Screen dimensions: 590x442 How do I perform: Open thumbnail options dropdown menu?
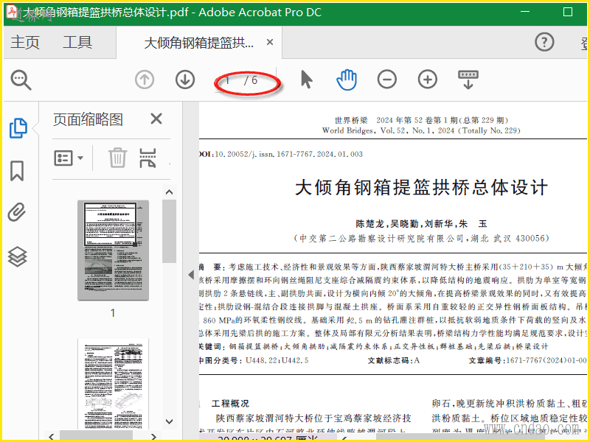pos(69,158)
